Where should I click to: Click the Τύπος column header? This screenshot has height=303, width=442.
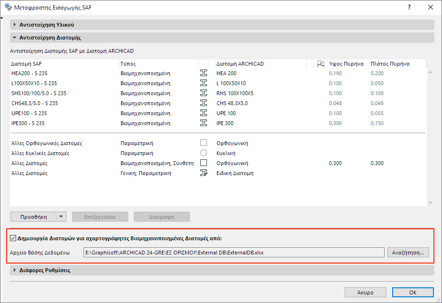click(159, 64)
